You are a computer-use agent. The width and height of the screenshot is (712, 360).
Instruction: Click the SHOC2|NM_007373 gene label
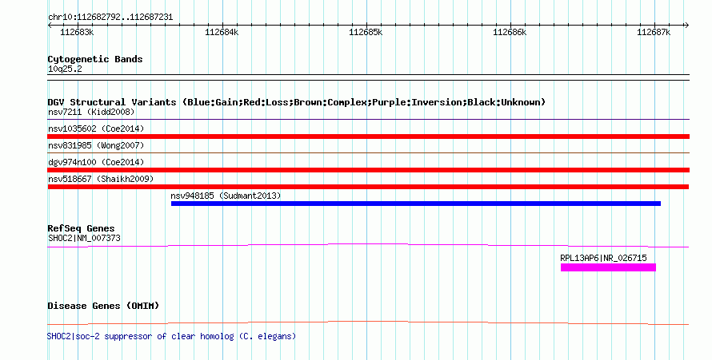(x=84, y=238)
